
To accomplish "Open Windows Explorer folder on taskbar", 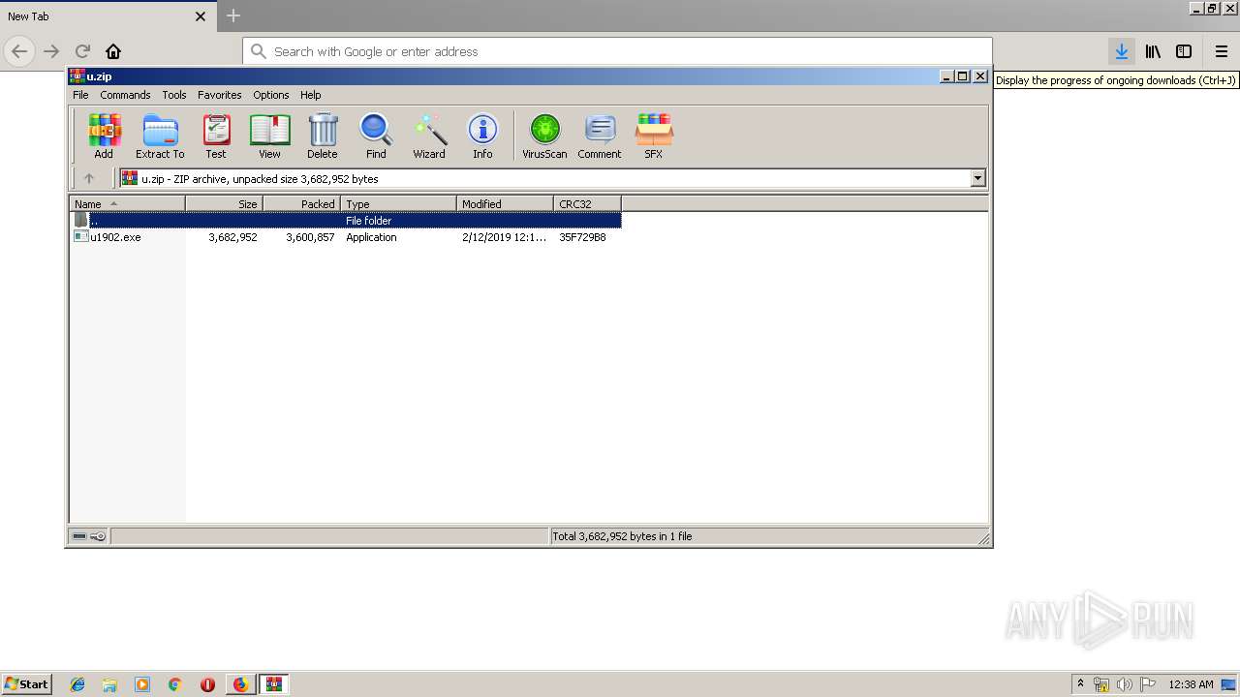I will [x=109, y=684].
